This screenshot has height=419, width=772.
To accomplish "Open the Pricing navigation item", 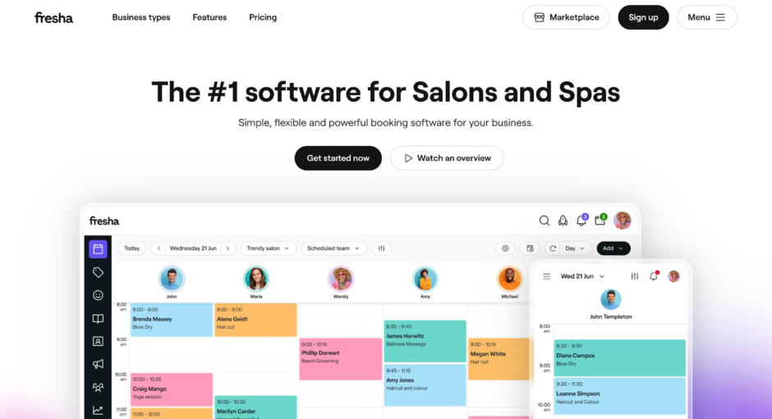I will [263, 17].
